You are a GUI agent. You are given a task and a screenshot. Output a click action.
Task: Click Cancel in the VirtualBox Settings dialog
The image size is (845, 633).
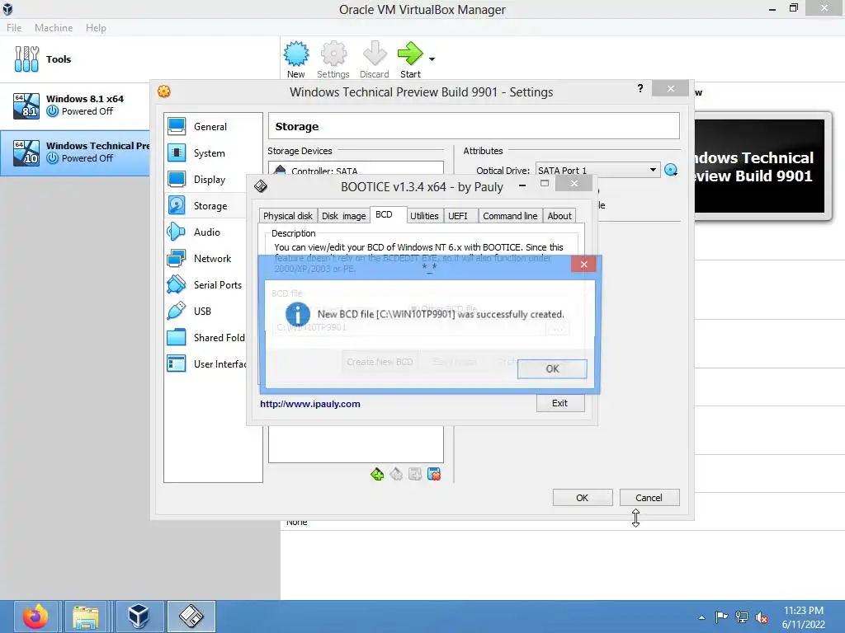[x=649, y=497]
